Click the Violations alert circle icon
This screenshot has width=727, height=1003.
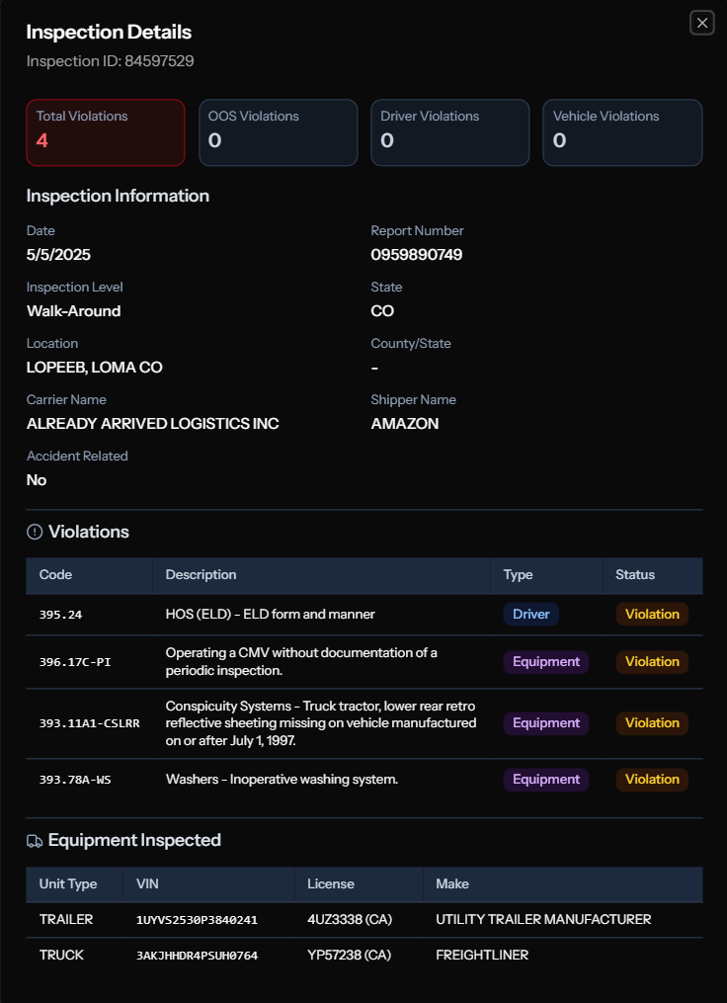35,532
